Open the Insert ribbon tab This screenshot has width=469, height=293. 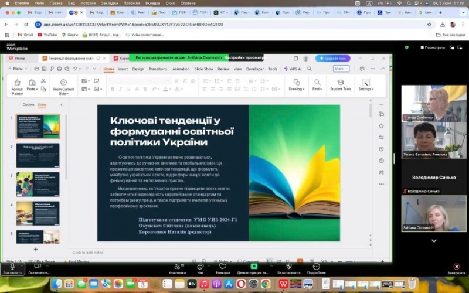pyautogui.click(x=123, y=69)
